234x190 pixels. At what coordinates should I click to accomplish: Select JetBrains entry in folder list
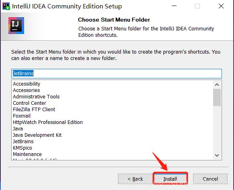pyautogui.click(x=23, y=141)
